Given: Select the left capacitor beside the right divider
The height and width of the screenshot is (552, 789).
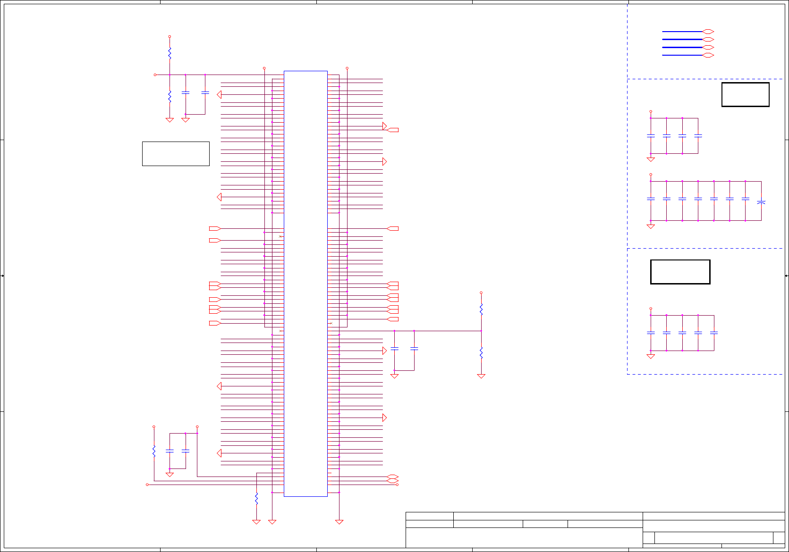Looking at the screenshot, I should 395,349.
